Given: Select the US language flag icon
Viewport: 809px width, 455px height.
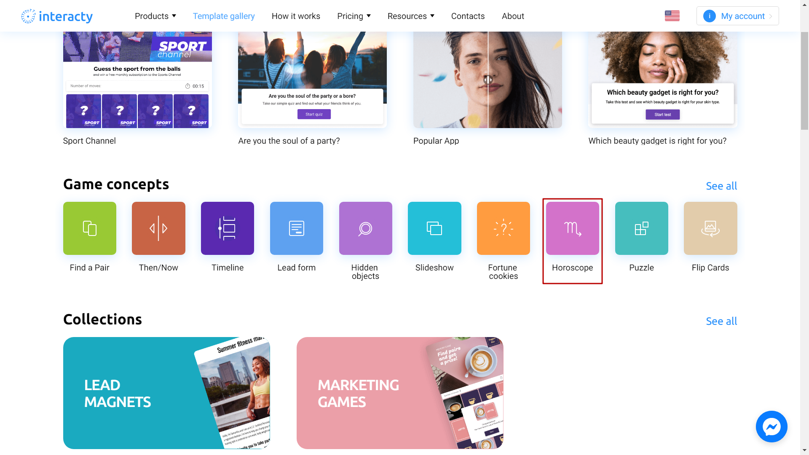Looking at the screenshot, I should click(672, 16).
